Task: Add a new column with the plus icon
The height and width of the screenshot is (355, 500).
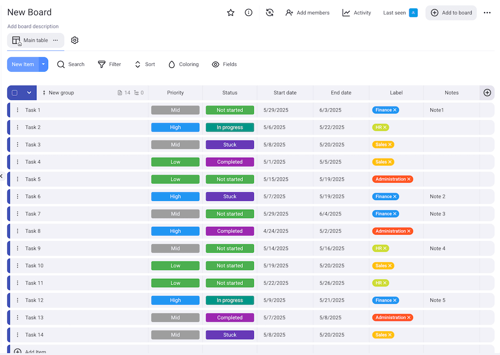Action: point(487,93)
